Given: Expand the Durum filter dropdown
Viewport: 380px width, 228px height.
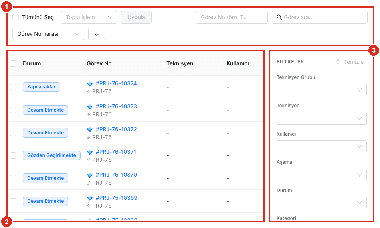Looking at the screenshot, I should [x=322, y=203].
